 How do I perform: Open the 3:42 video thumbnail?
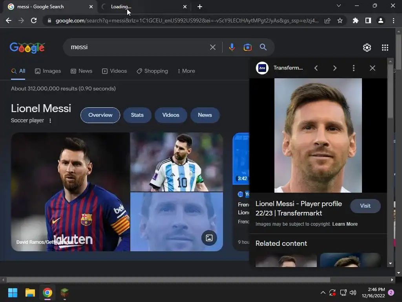click(241, 158)
